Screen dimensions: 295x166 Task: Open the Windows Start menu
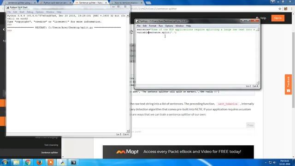[5, 162]
